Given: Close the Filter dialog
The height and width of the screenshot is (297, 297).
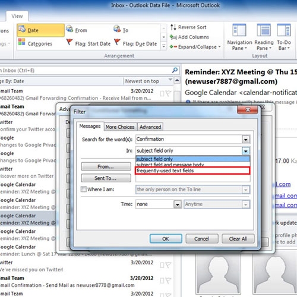Looking at the screenshot, I should 248,110.
